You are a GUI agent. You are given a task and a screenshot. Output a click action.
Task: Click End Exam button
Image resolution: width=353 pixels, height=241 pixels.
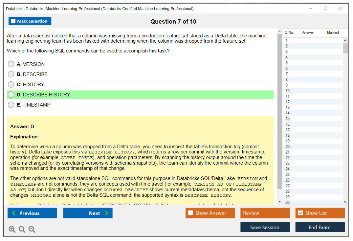320,227
